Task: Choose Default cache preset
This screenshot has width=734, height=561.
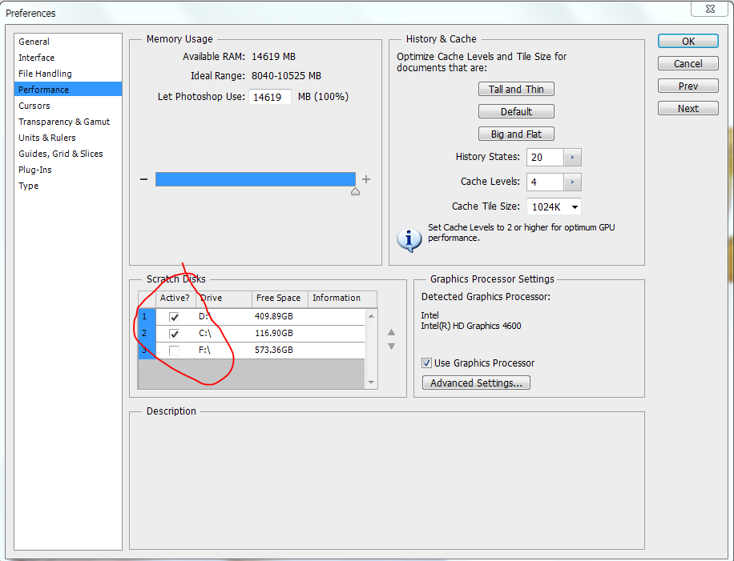Action: pyautogui.click(x=516, y=112)
